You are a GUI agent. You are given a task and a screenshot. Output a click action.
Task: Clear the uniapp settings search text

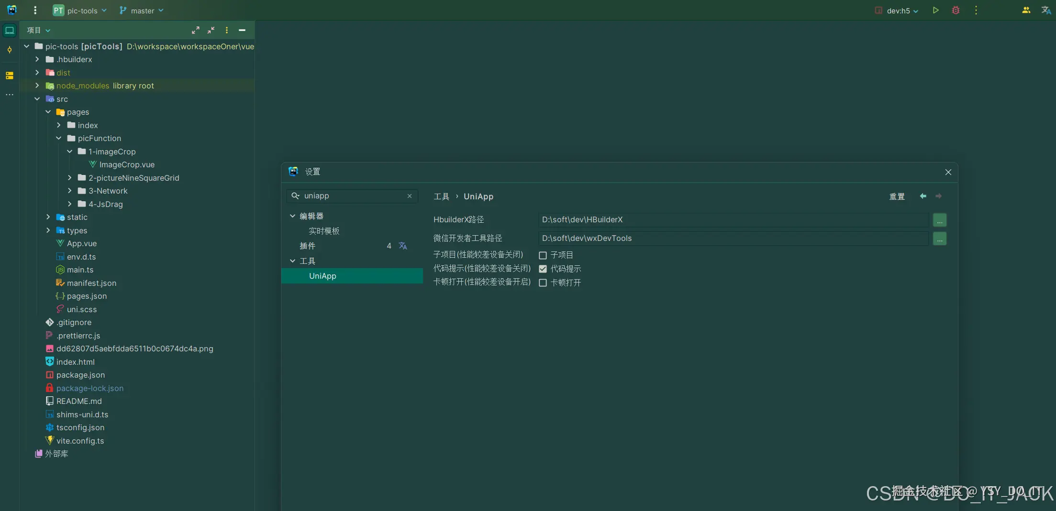coord(410,196)
